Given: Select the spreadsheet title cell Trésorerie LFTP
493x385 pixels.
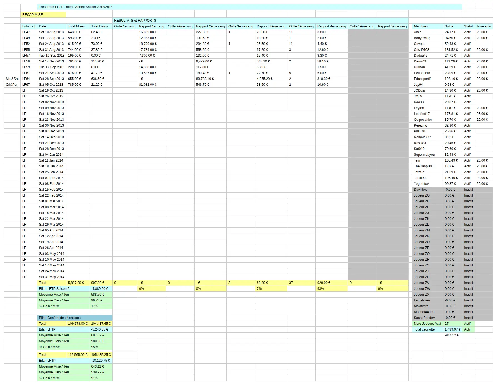Looking at the screenshot, I should tap(250, 7).
